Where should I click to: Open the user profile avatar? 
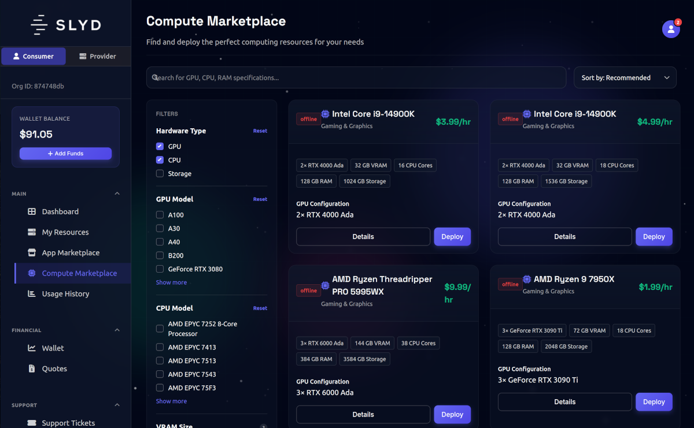point(671,29)
